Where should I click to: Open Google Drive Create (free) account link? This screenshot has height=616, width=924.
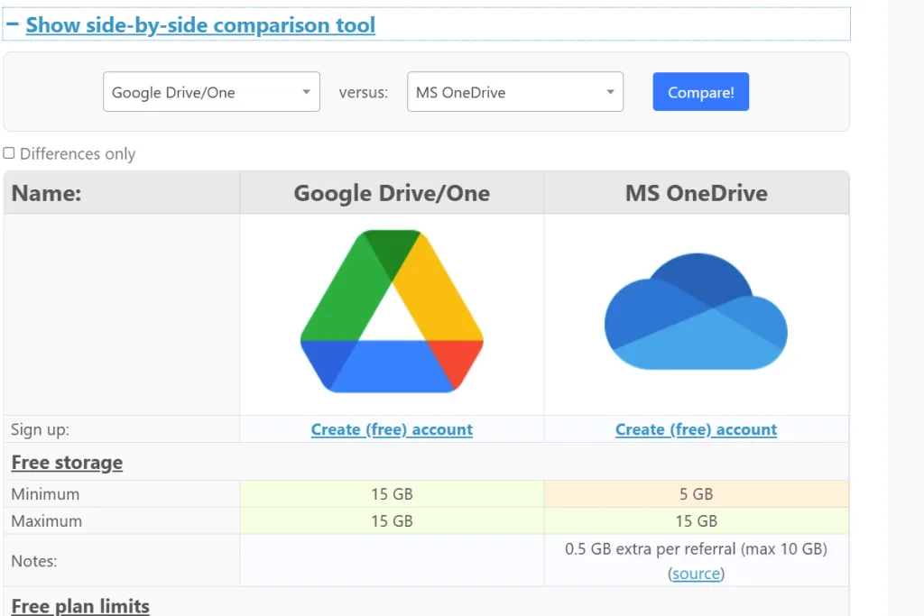click(392, 429)
